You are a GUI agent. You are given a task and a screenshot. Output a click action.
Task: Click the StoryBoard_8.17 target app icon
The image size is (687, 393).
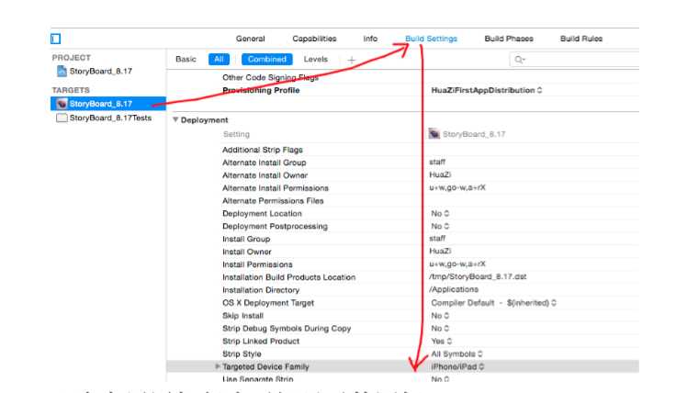tap(62, 104)
